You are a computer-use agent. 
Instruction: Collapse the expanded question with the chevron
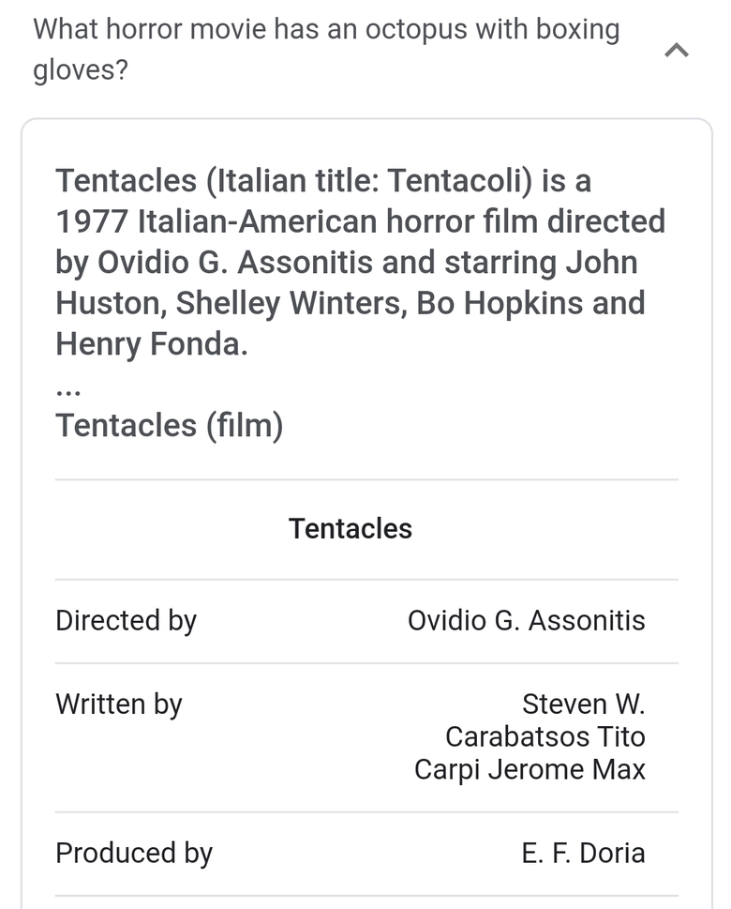tap(677, 51)
